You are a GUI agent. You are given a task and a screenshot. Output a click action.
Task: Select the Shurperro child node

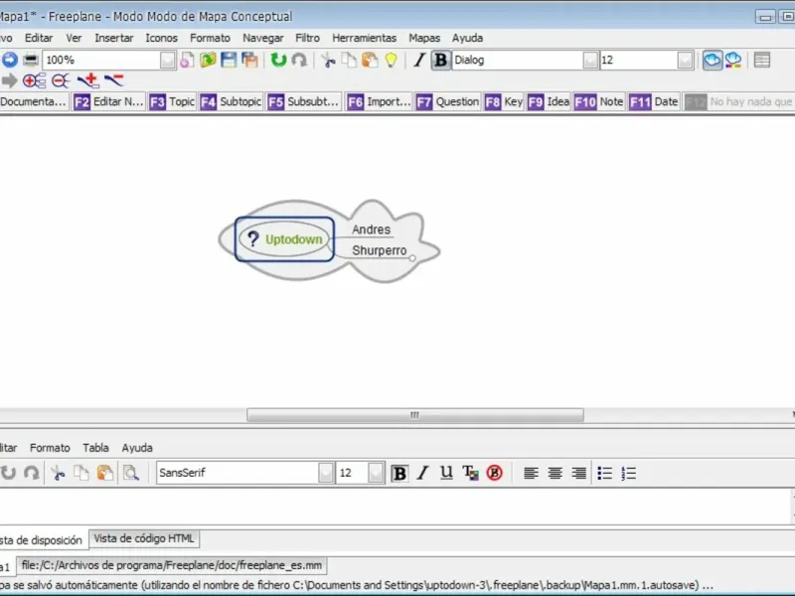[380, 250]
